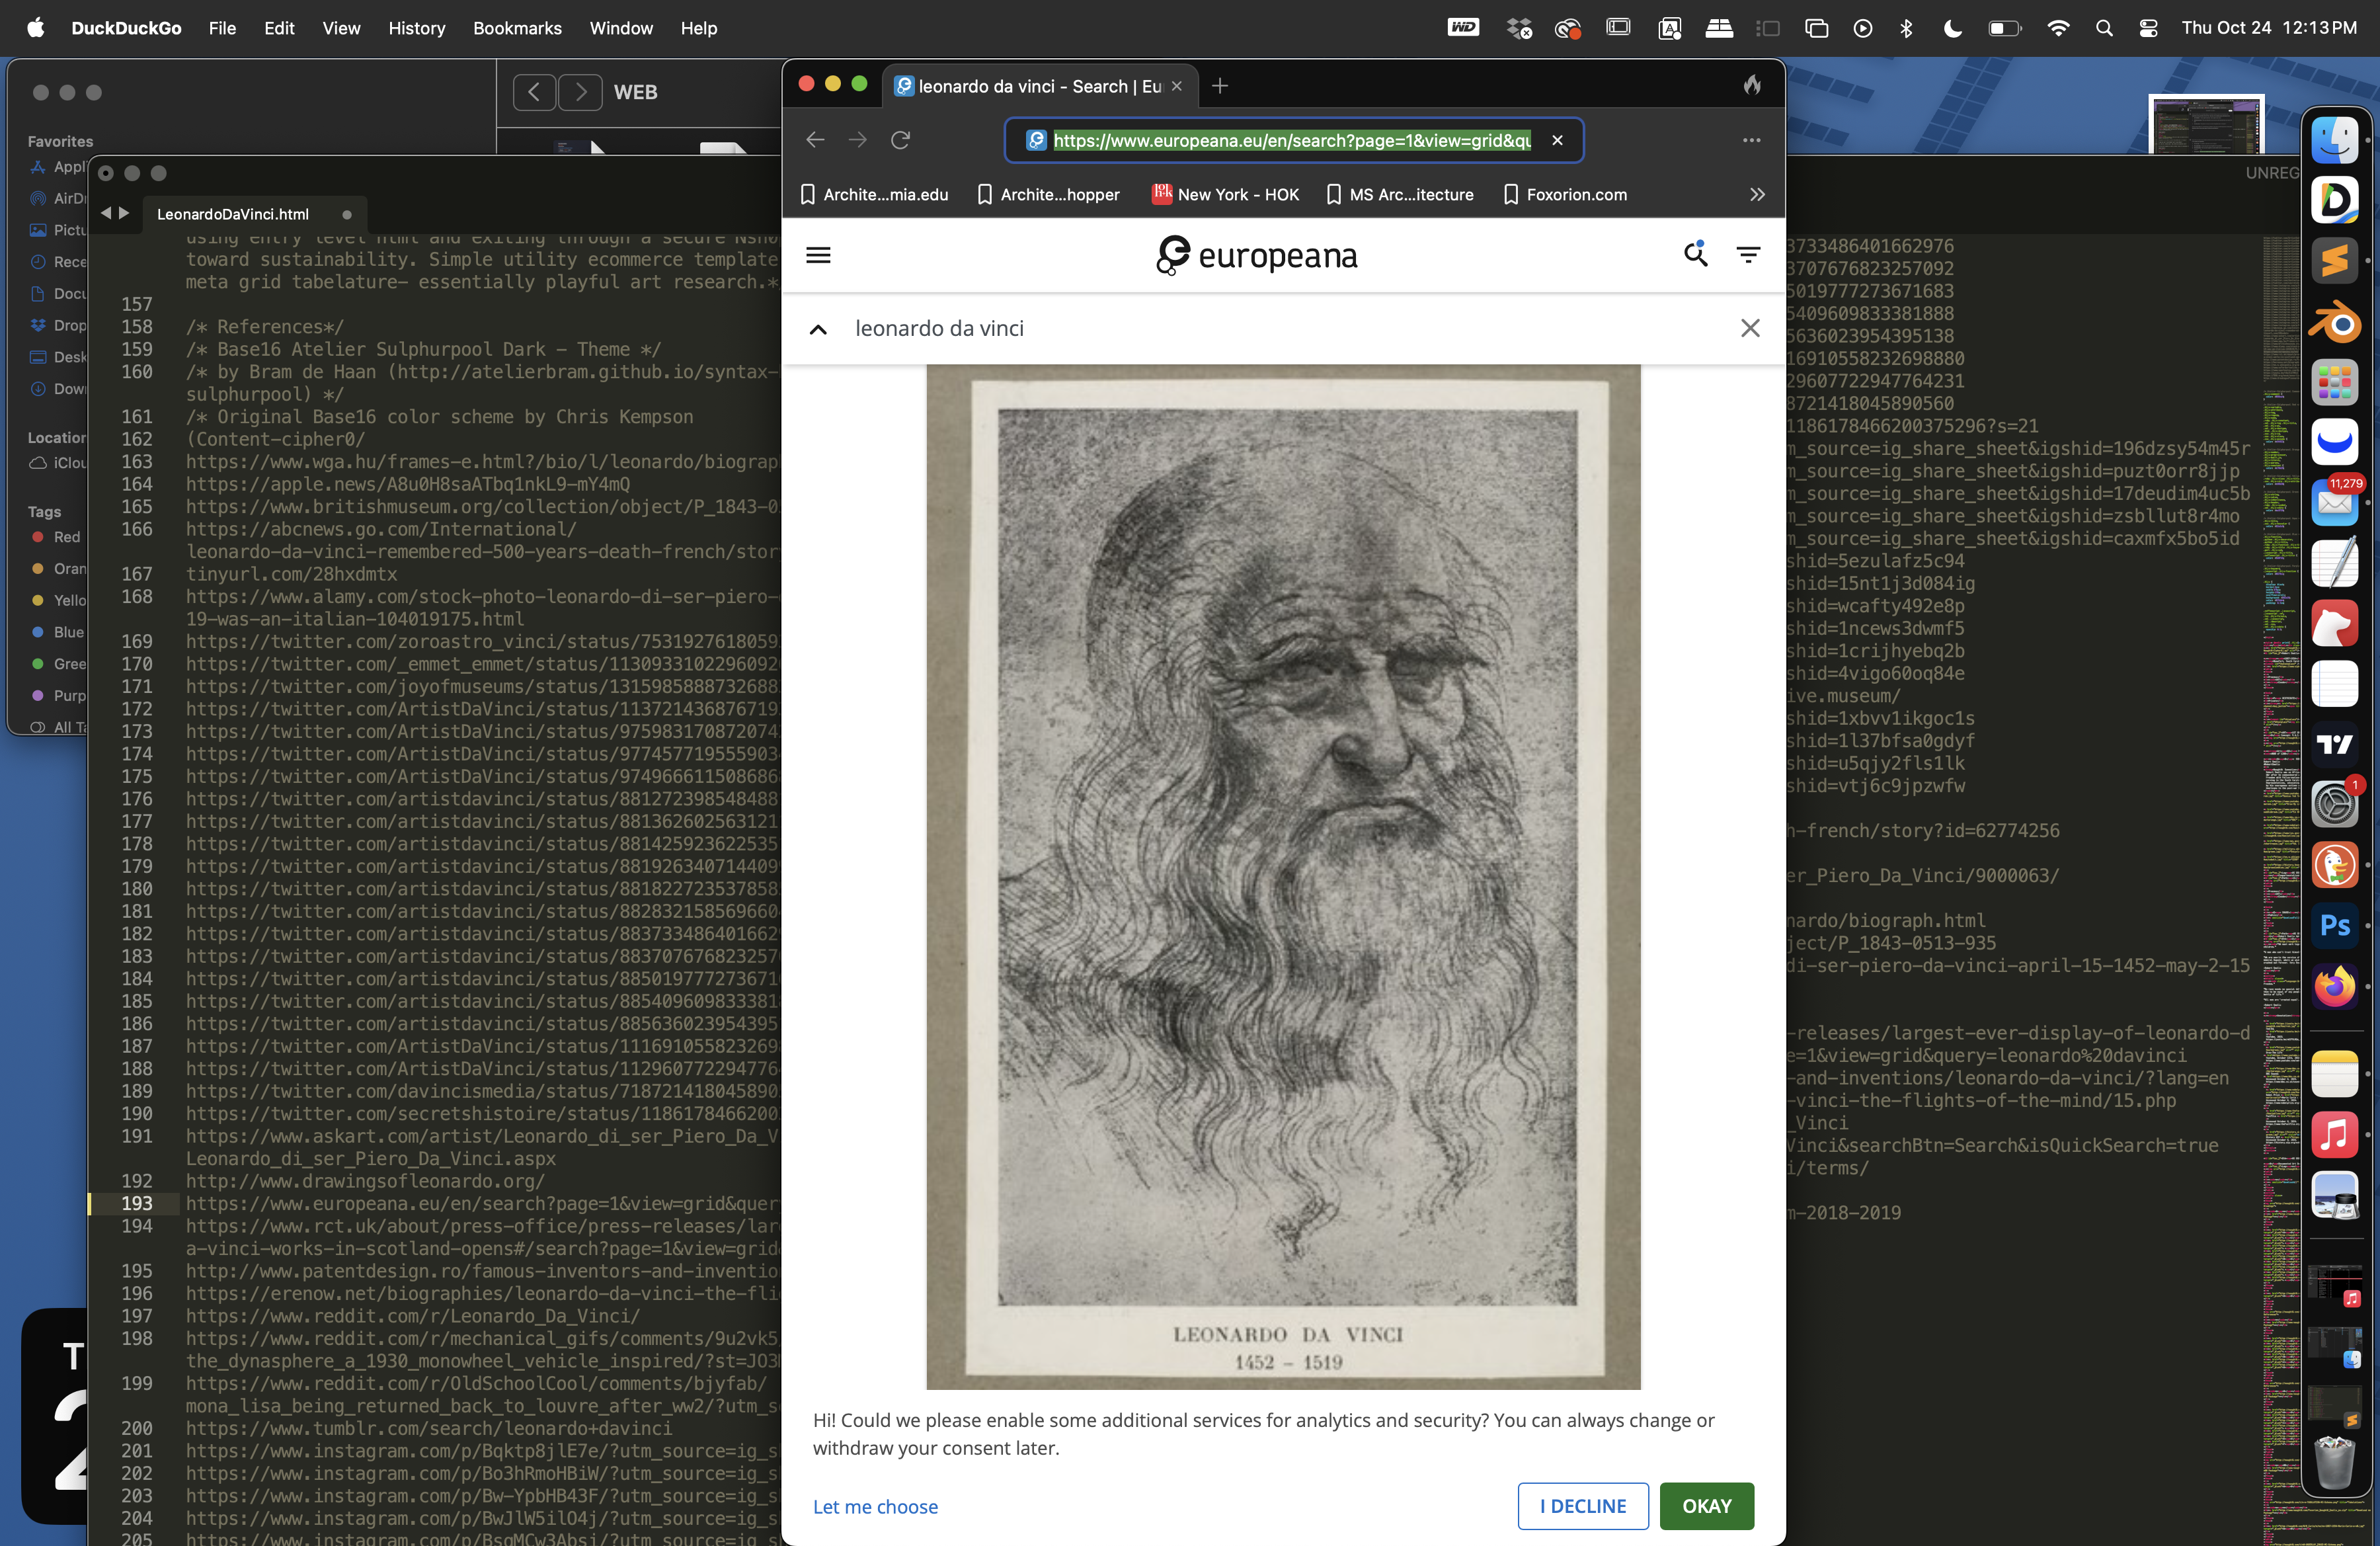
Task: Click the Leonardo da Vinci portrait image
Action: pyautogui.click(x=1283, y=877)
